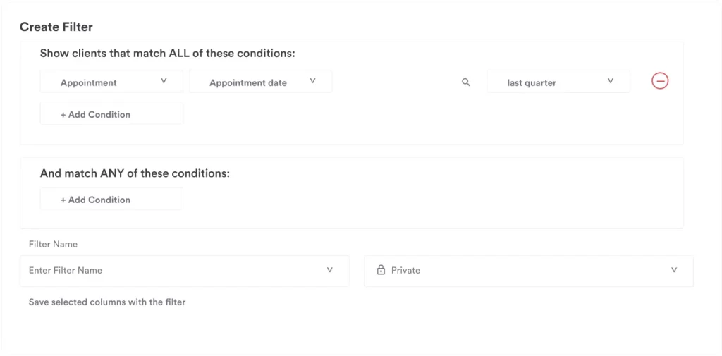This screenshot has height=356, width=722.
Task: Open the Appointment date field dropdown
Action: (260, 82)
